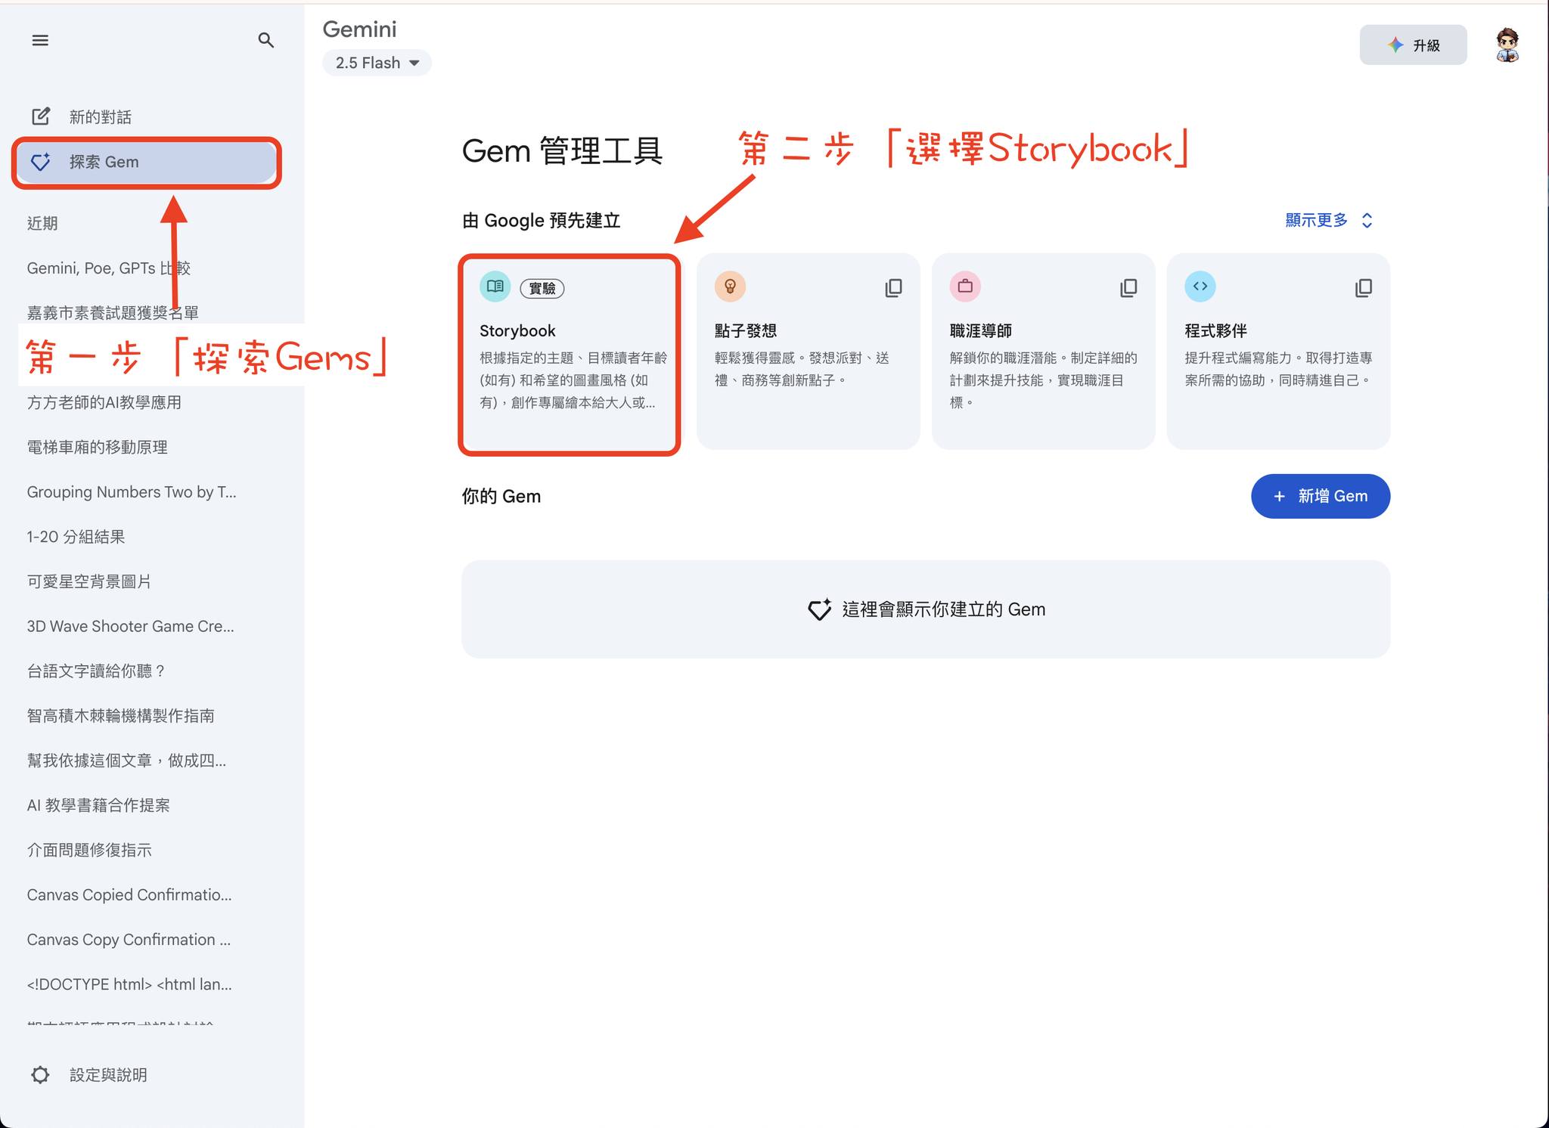1549x1128 pixels.
Task: Click the 程式夥伴 code brackets icon
Action: click(x=1200, y=287)
